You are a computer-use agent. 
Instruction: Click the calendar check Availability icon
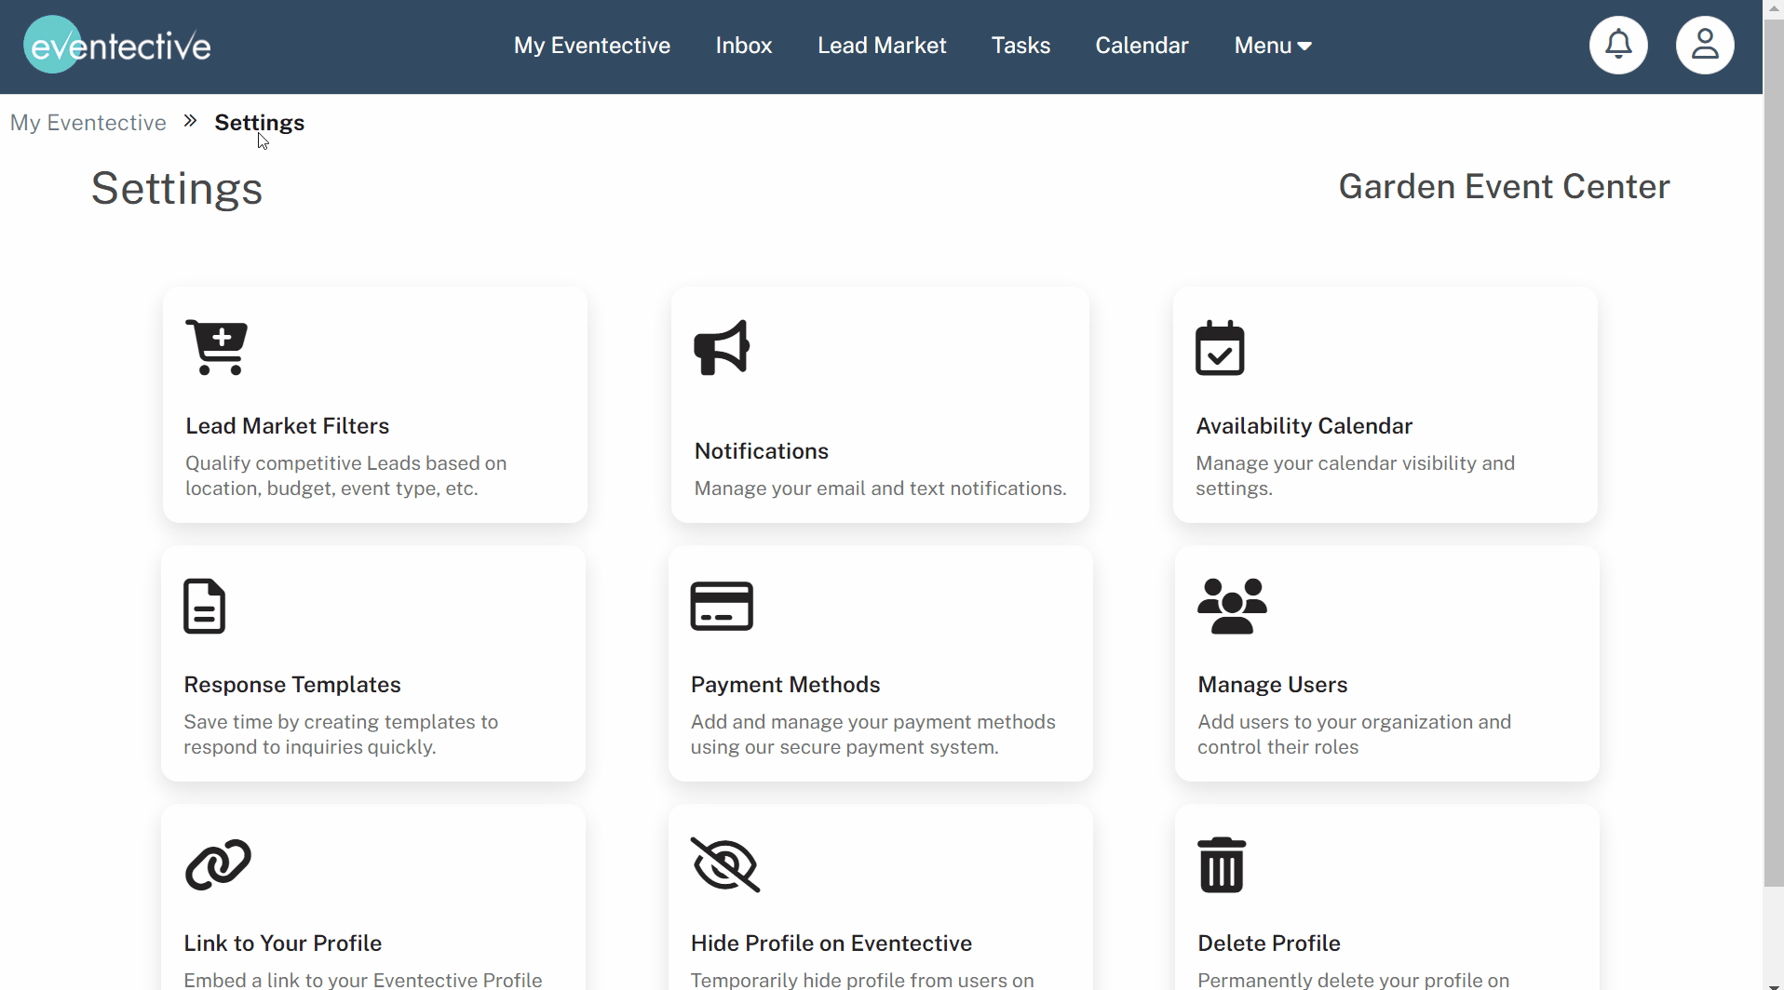click(1220, 347)
